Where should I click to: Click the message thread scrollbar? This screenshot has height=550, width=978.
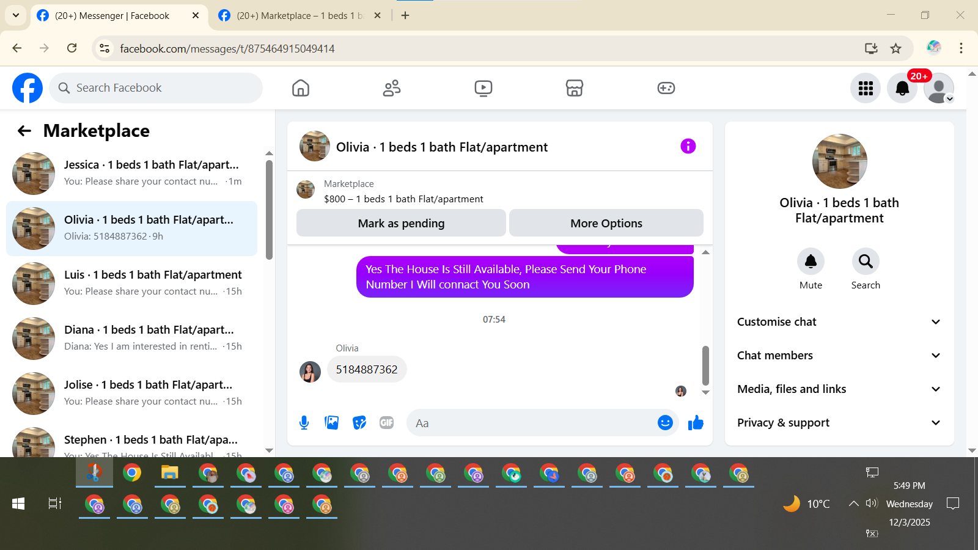(705, 365)
